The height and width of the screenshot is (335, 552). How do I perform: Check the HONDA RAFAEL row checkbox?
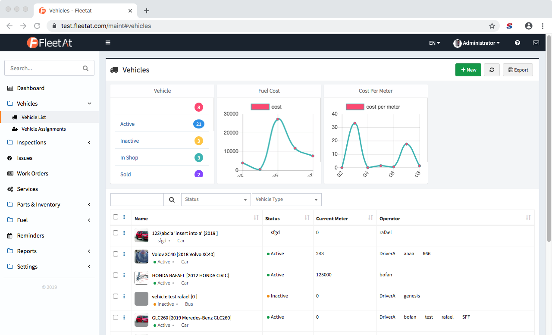(116, 275)
